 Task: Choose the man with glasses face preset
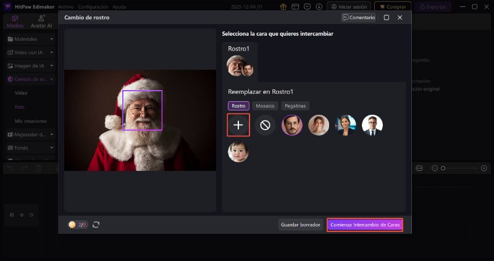(372, 125)
